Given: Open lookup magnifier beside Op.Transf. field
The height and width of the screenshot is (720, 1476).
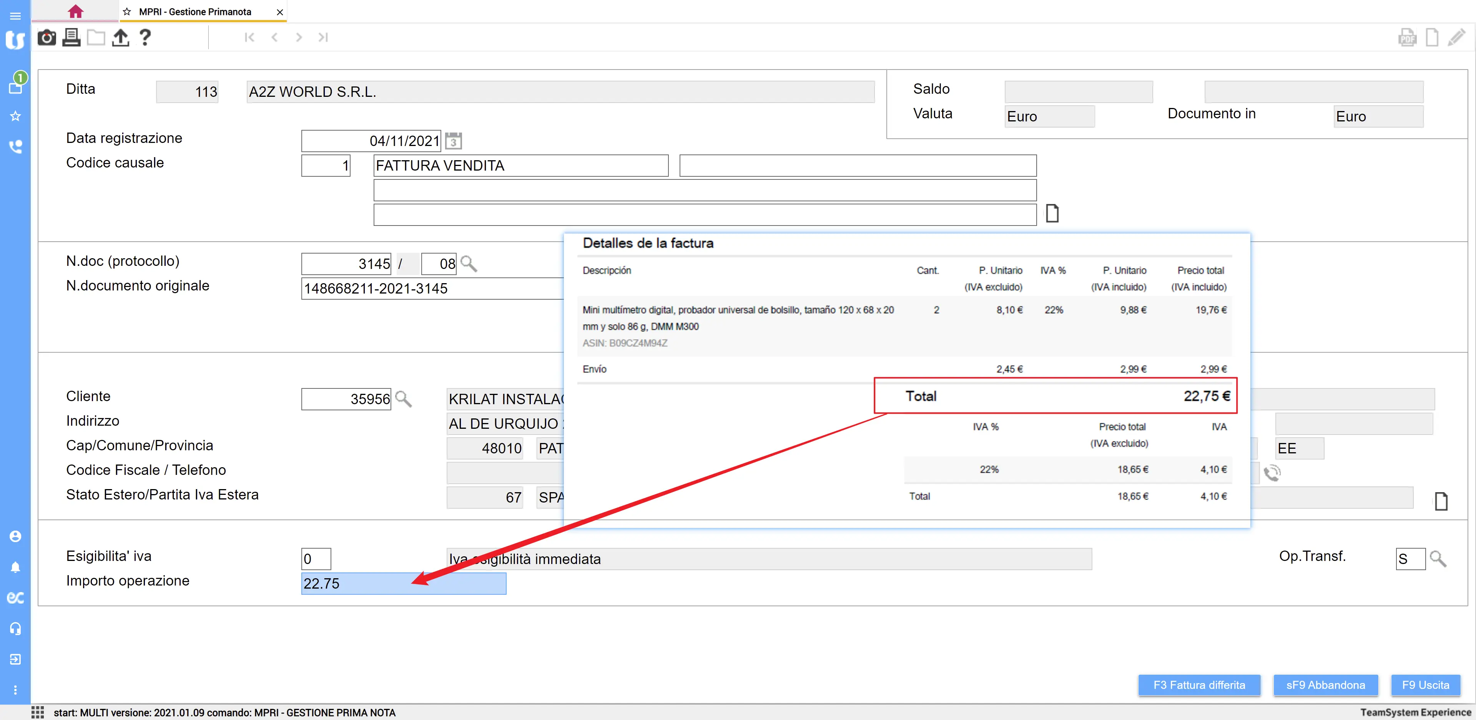Looking at the screenshot, I should pos(1438,559).
